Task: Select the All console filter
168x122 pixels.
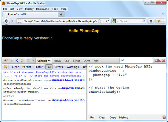Action: point(49,67)
